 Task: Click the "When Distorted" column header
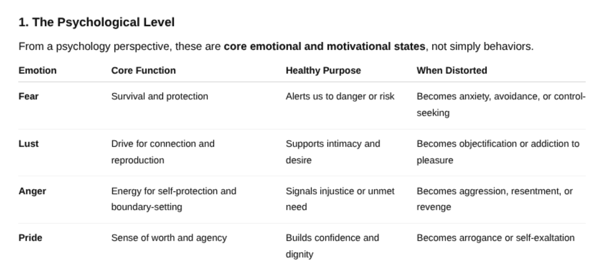[452, 71]
